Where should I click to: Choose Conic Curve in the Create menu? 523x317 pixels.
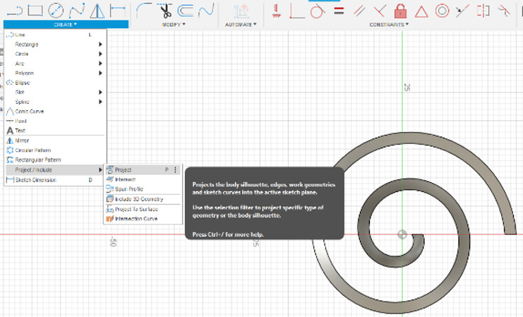click(55, 112)
